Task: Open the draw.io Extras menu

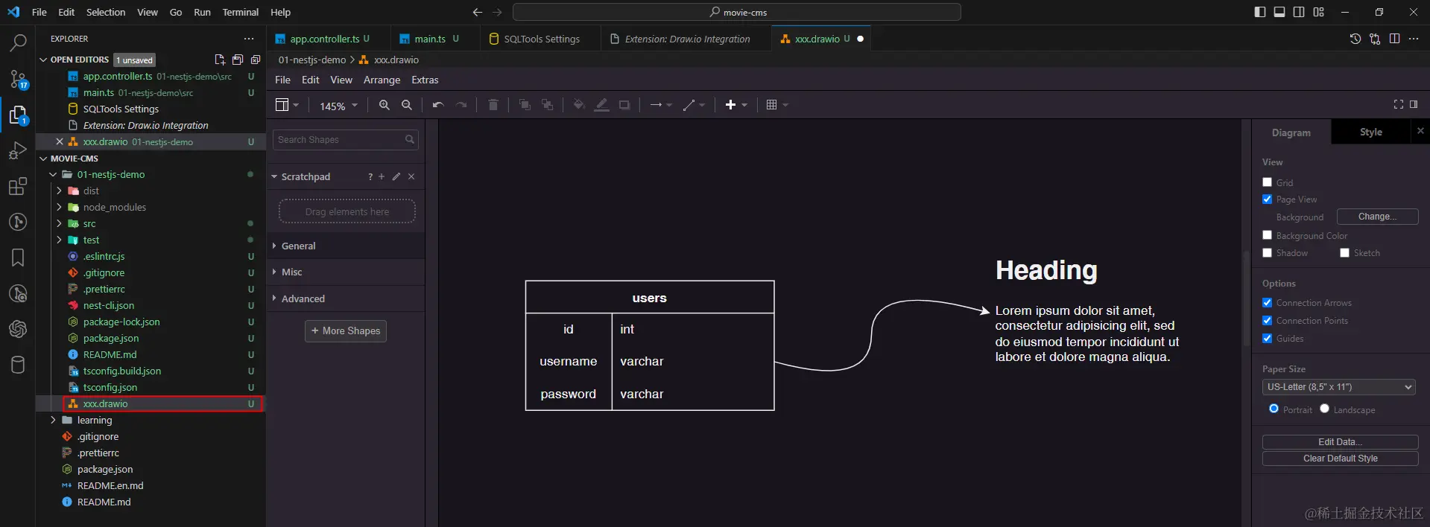Action: [425, 80]
